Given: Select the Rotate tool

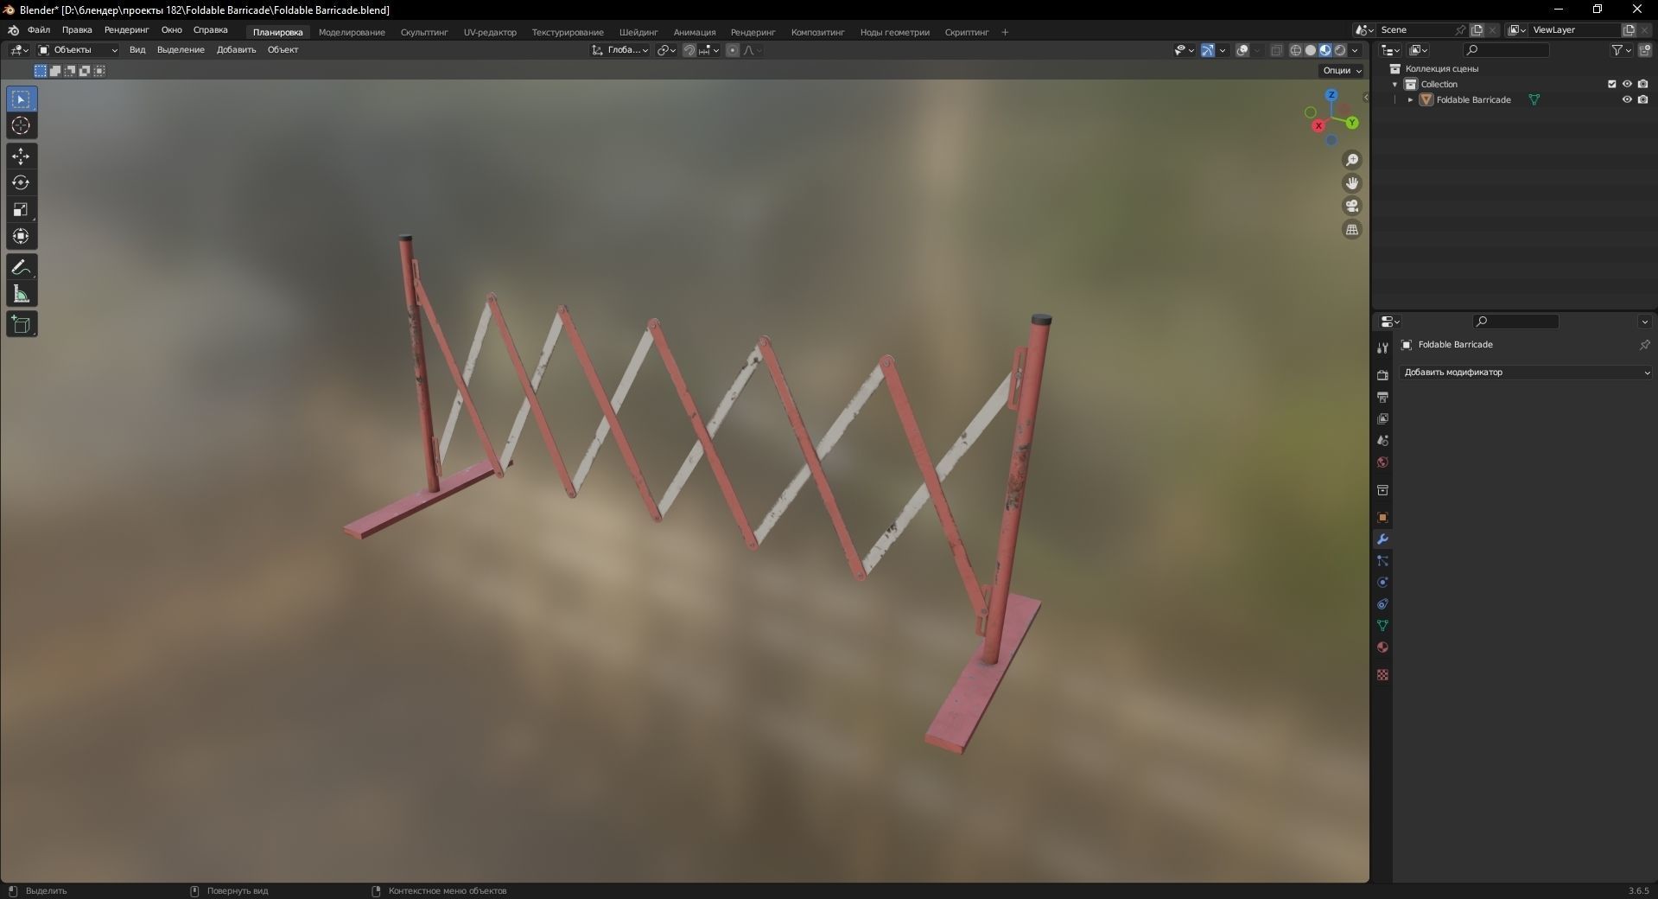Looking at the screenshot, I should [x=22, y=183].
